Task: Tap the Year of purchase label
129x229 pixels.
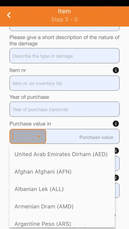Action: click(x=29, y=97)
